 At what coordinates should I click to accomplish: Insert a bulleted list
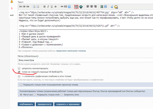(x=34, y=7)
